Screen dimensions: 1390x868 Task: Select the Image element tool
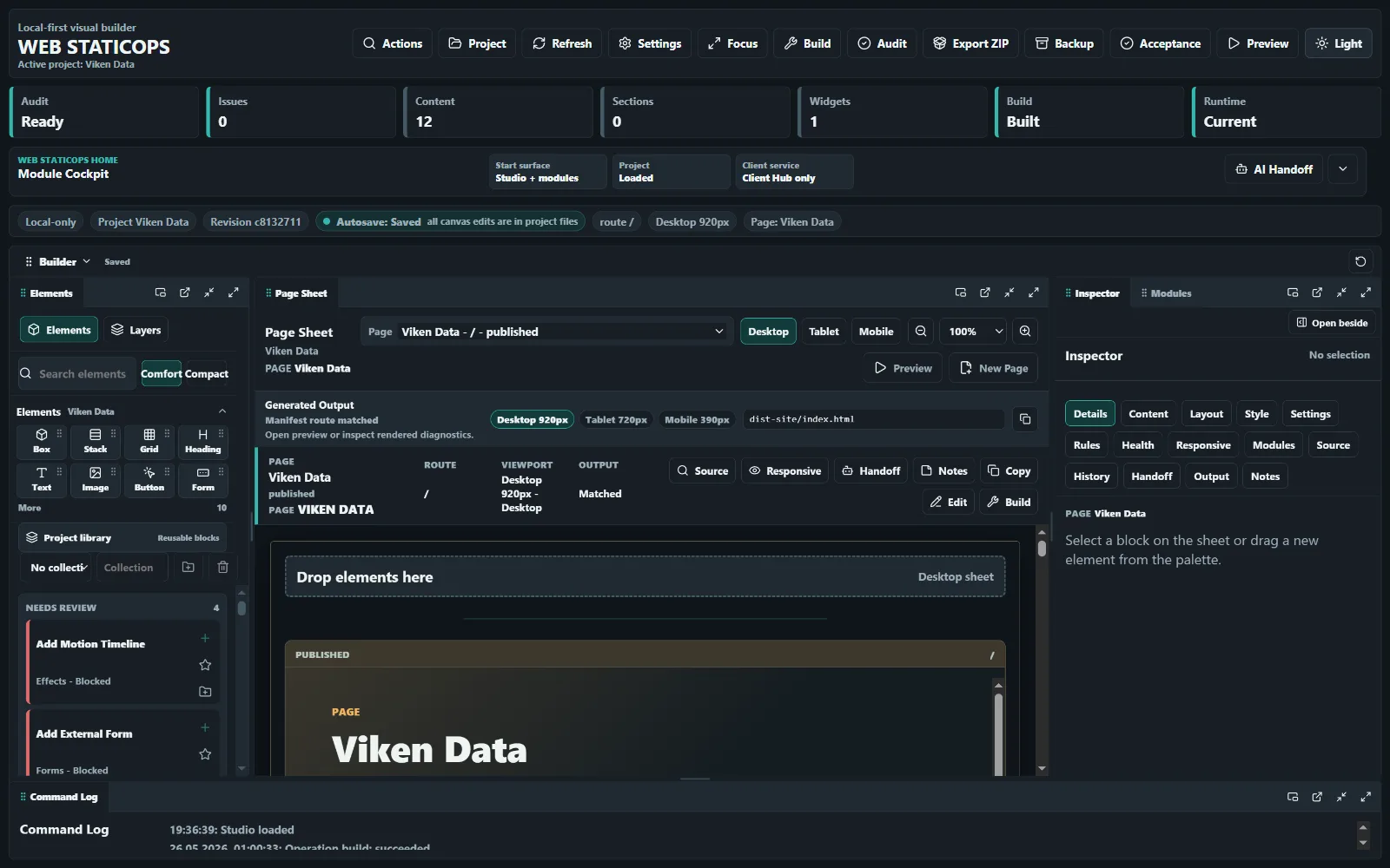[x=95, y=479]
